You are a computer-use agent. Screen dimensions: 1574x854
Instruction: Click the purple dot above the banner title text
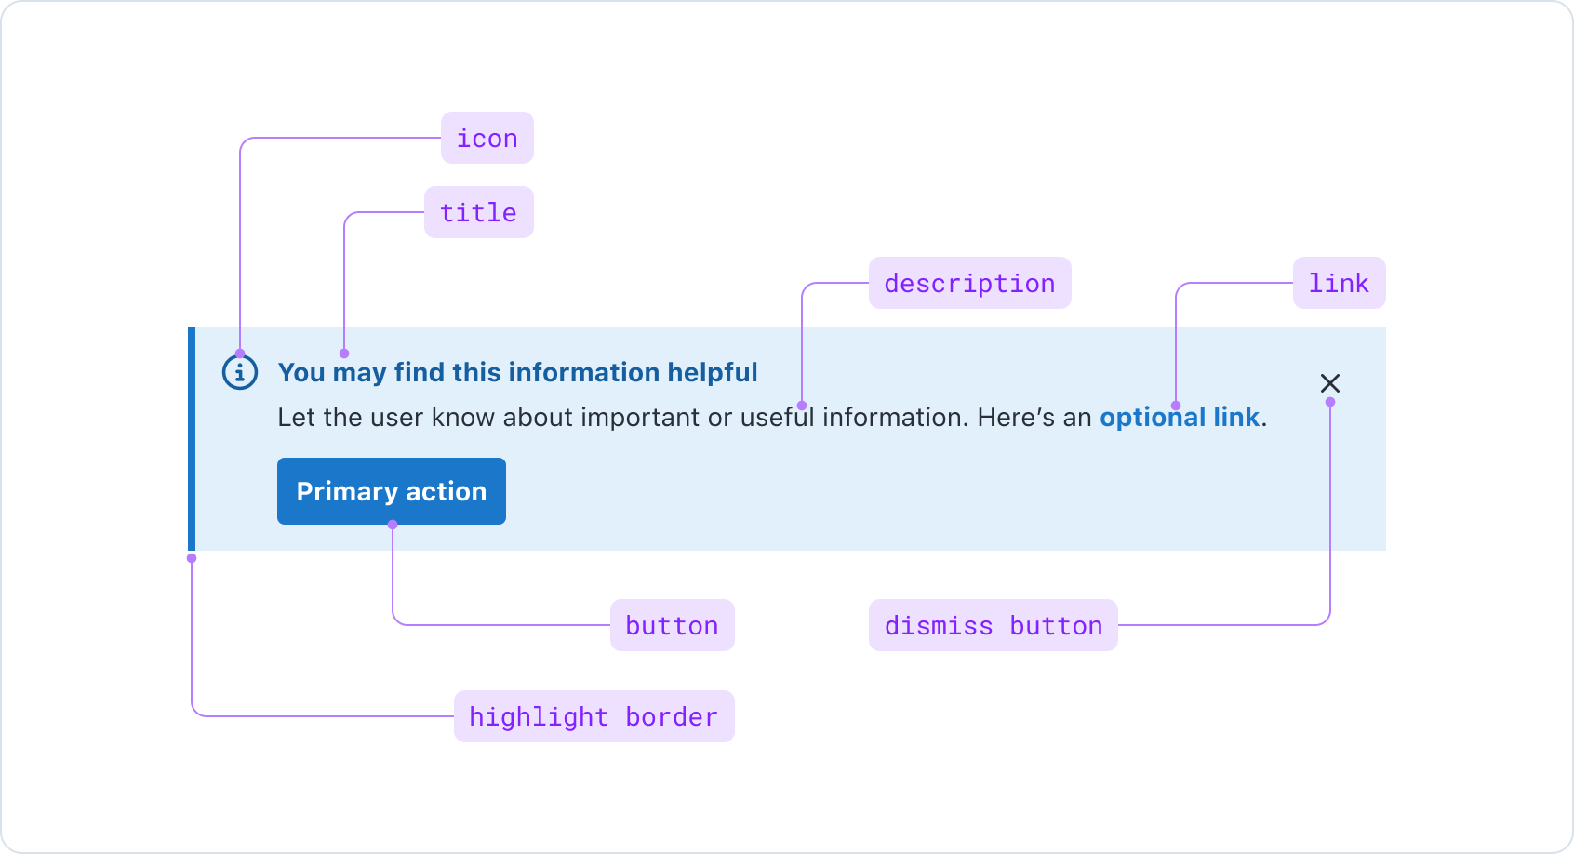point(344,354)
